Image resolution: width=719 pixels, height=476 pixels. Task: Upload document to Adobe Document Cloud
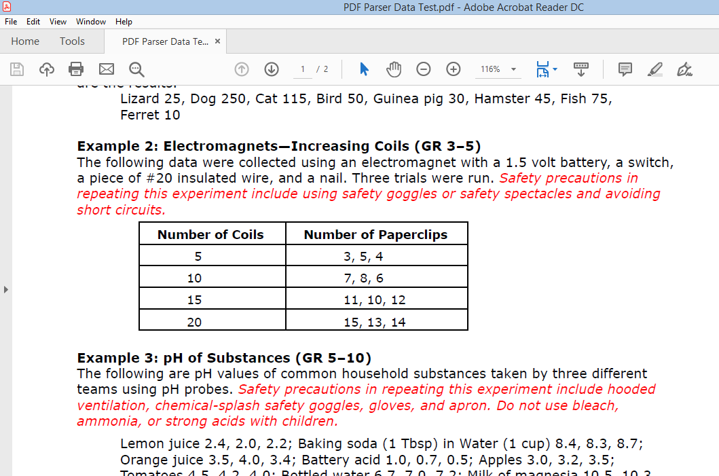pos(46,69)
